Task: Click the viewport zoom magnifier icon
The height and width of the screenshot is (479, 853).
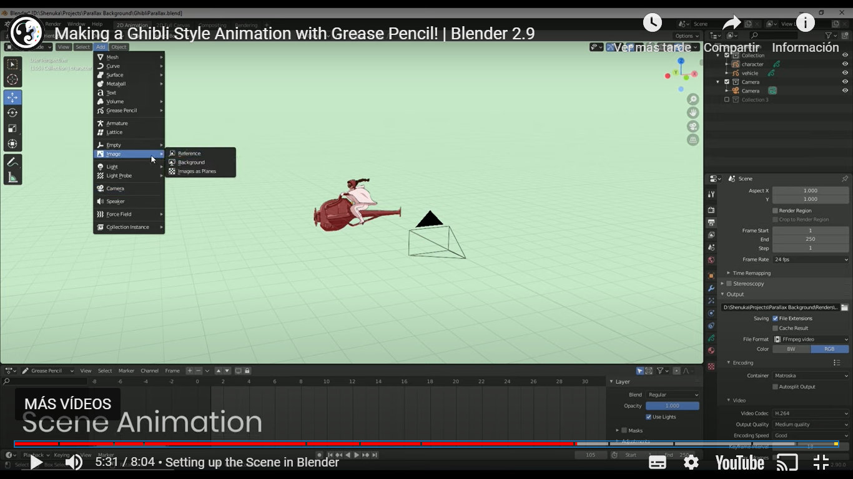Action: coord(693,99)
